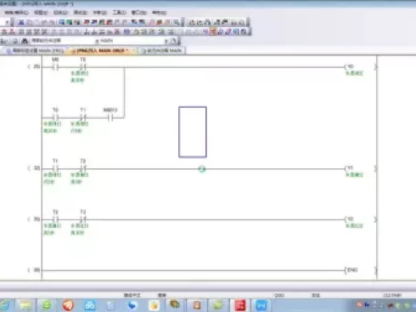
Task: Switch to the first MAIN [PRG] tab
Action: [x=34, y=51]
